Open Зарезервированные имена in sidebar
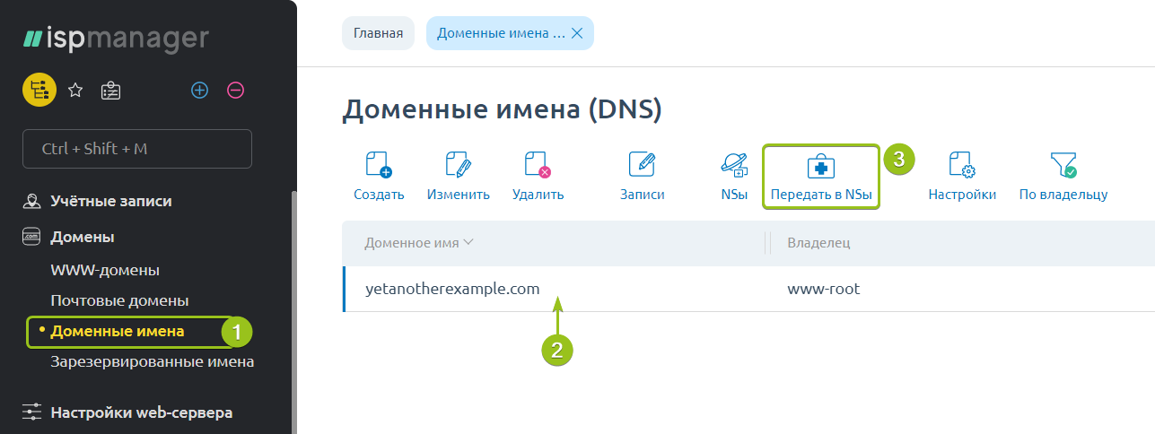Image resolution: width=1155 pixels, height=434 pixels. click(153, 362)
